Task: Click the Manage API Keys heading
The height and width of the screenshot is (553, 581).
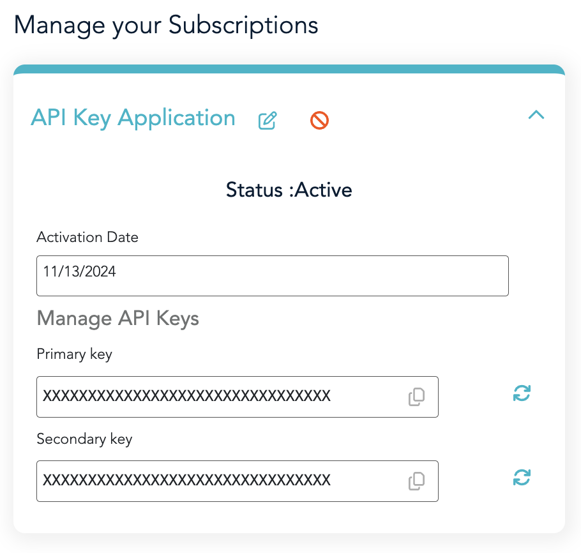Action: pyautogui.click(x=118, y=318)
